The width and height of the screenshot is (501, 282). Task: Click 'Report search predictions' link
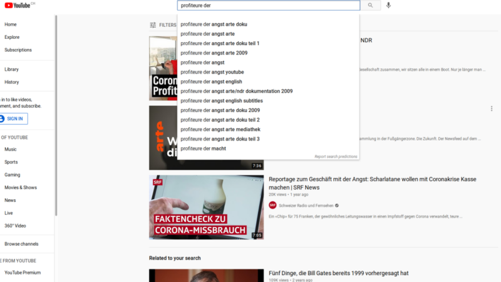coord(336,157)
